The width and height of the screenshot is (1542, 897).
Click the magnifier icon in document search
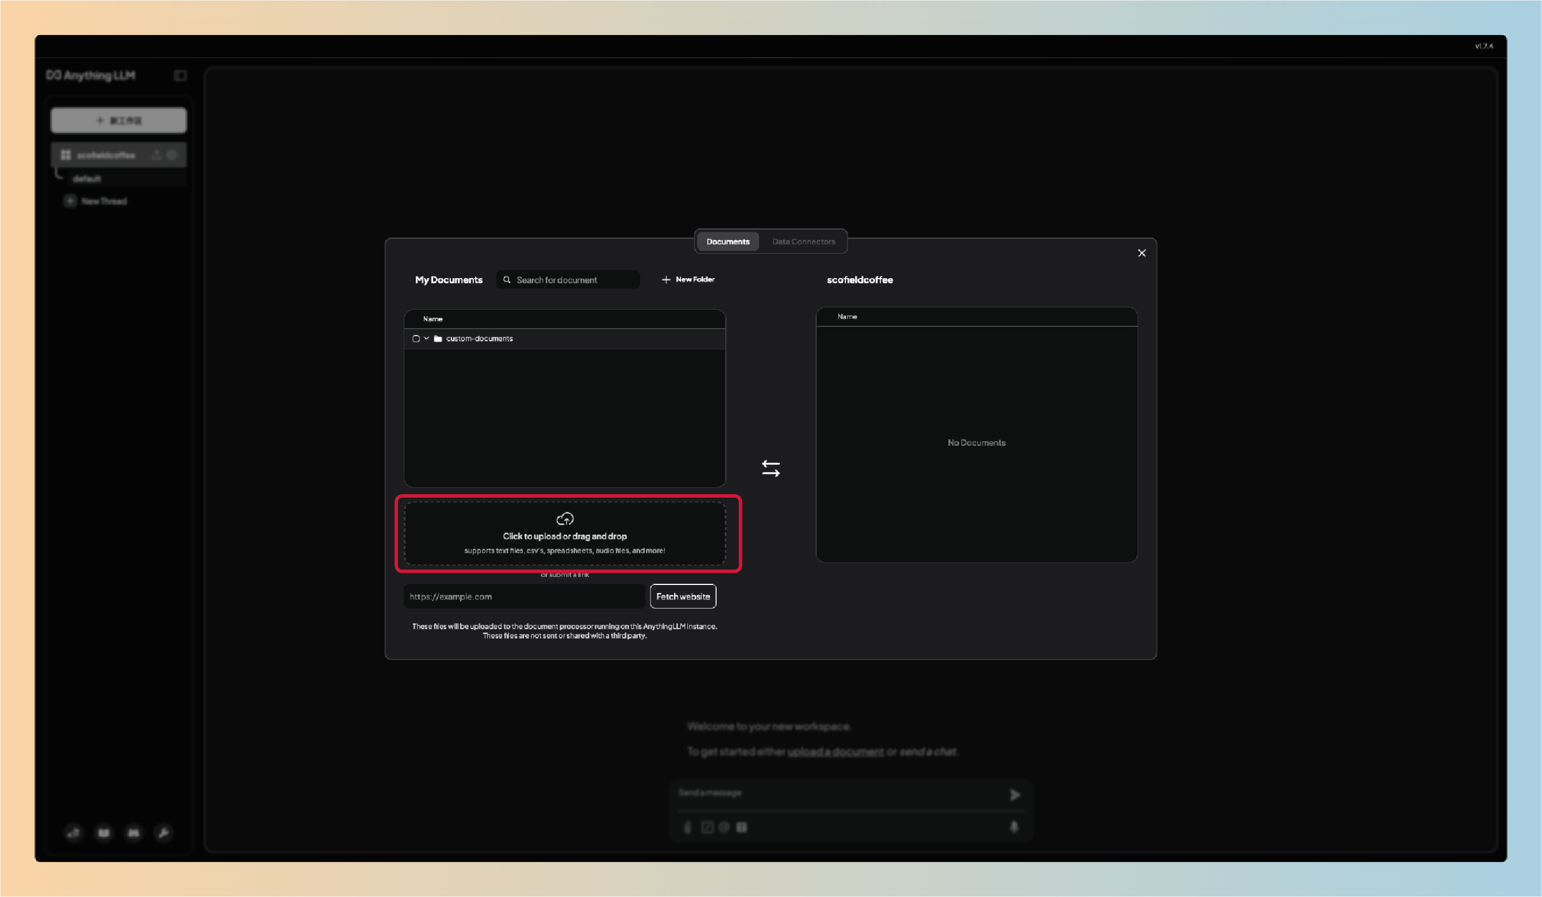coord(507,279)
